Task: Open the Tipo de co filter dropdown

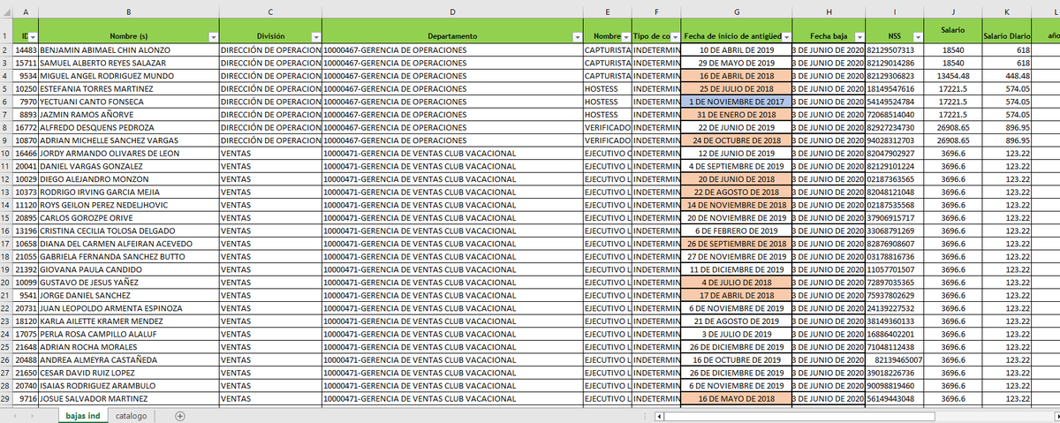Action: click(674, 36)
